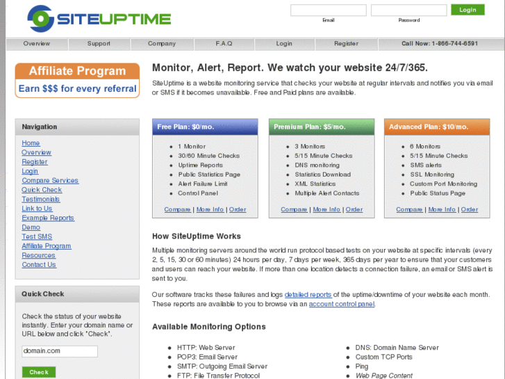This screenshot has width=505, height=379.
Task: Focus the Email input field
Action: (x=328, y=10)
